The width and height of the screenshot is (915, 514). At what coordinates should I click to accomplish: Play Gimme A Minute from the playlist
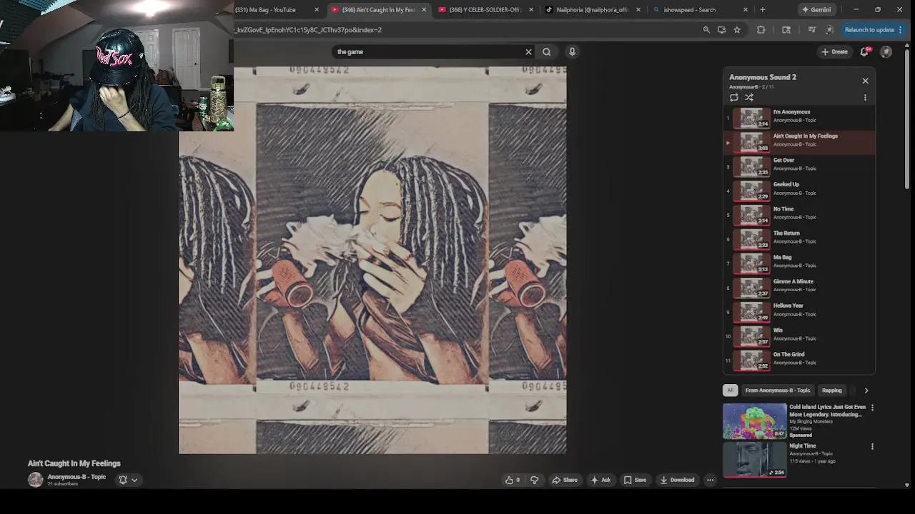click(799, 287)
